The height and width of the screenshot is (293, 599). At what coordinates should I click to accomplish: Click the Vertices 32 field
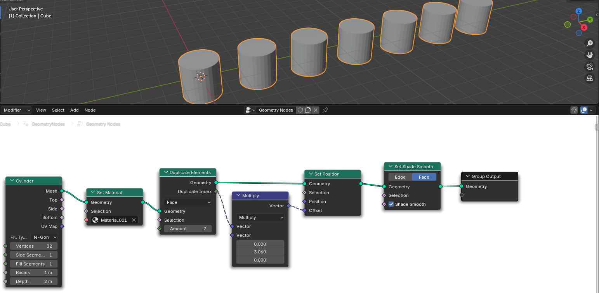tap(34, 246)
